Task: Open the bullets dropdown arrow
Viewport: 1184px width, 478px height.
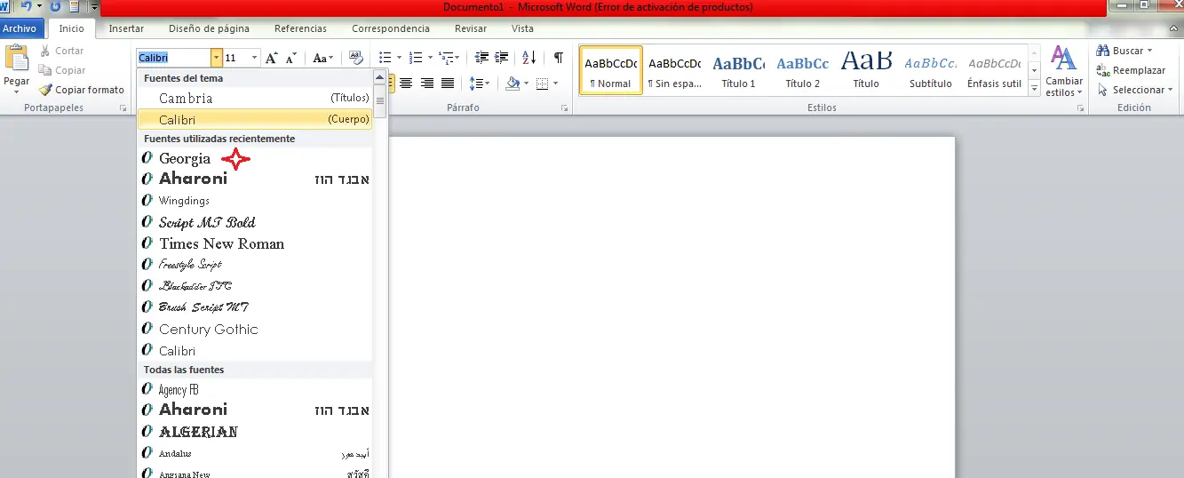Action: point(399,58)
